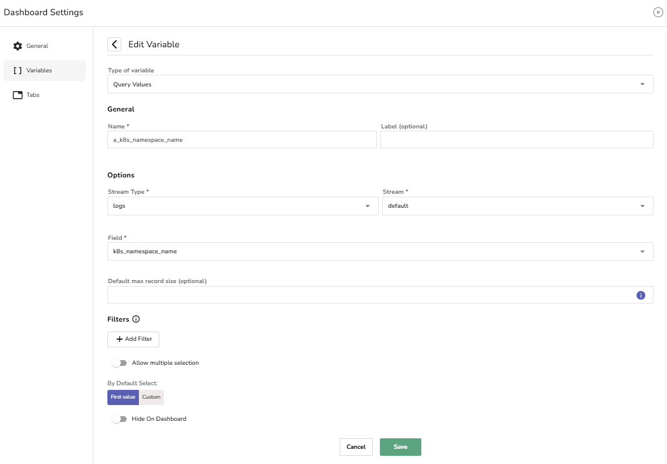Save the variable changes
This screenshot has width=667, height=464.
tap(400, 447)
